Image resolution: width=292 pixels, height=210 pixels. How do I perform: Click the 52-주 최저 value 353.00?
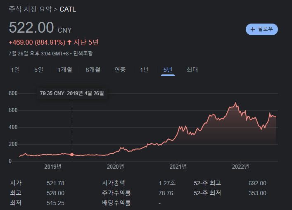(257, 193)
